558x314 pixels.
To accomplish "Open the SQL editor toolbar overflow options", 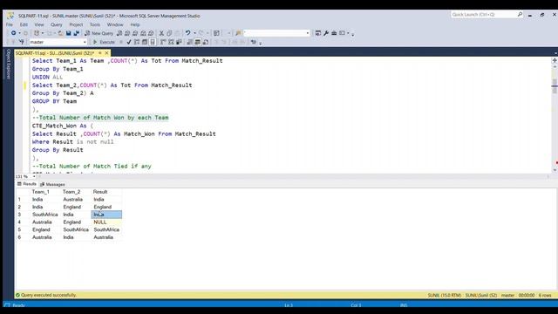I will point(261,43).
